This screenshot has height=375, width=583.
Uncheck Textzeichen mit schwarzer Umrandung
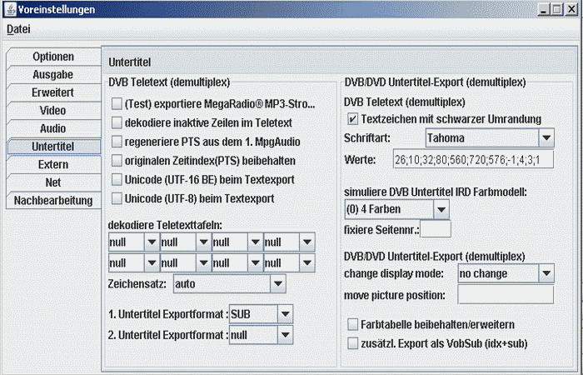[x=352, y=118]
